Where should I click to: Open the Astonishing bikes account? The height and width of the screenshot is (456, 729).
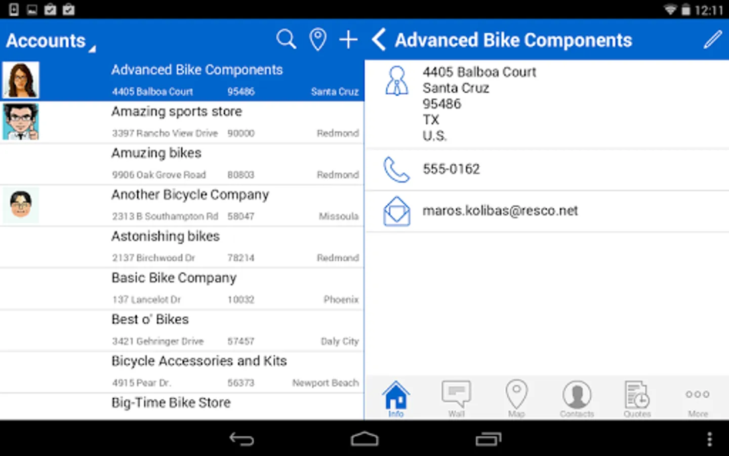tap(182, 247)
